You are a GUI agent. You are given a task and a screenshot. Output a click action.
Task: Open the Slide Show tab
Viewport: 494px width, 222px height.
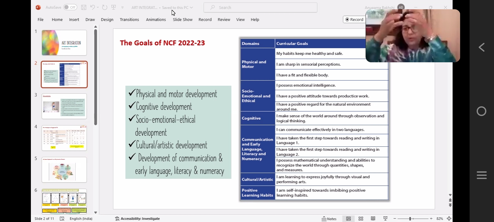[183, 19]
